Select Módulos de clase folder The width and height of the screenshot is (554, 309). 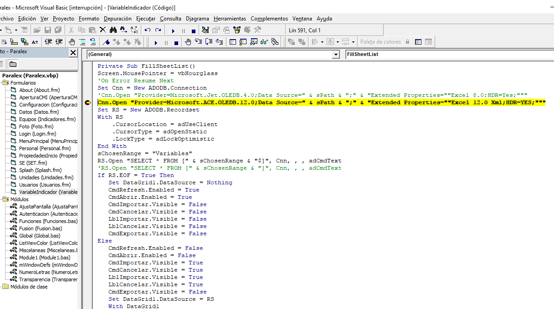pyautogui.click(x=29, y=287)
